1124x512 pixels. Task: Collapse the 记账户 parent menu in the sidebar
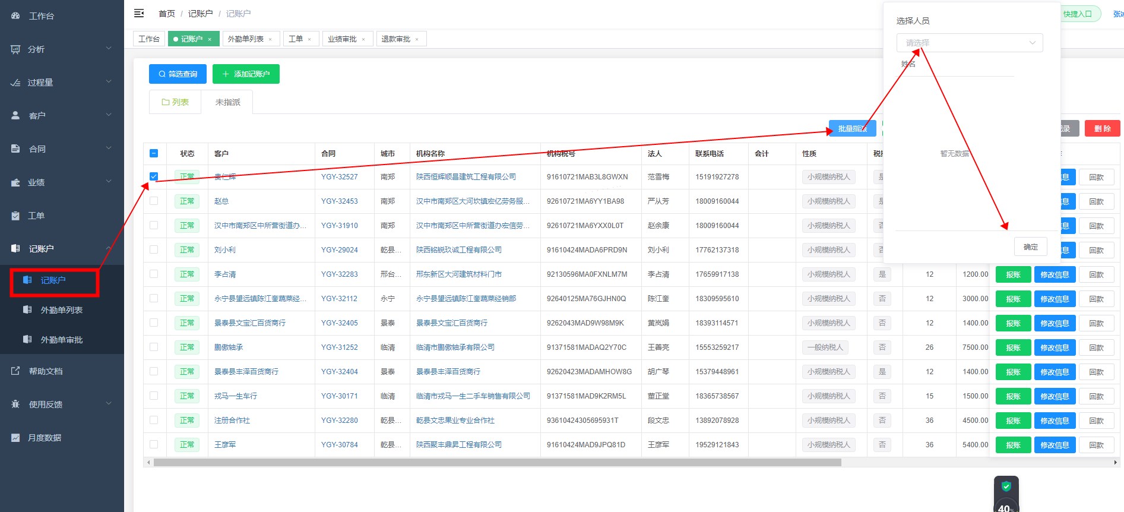(62, 249)
